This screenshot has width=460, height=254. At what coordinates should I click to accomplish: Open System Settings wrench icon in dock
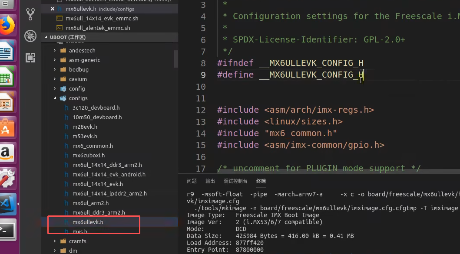7,178
